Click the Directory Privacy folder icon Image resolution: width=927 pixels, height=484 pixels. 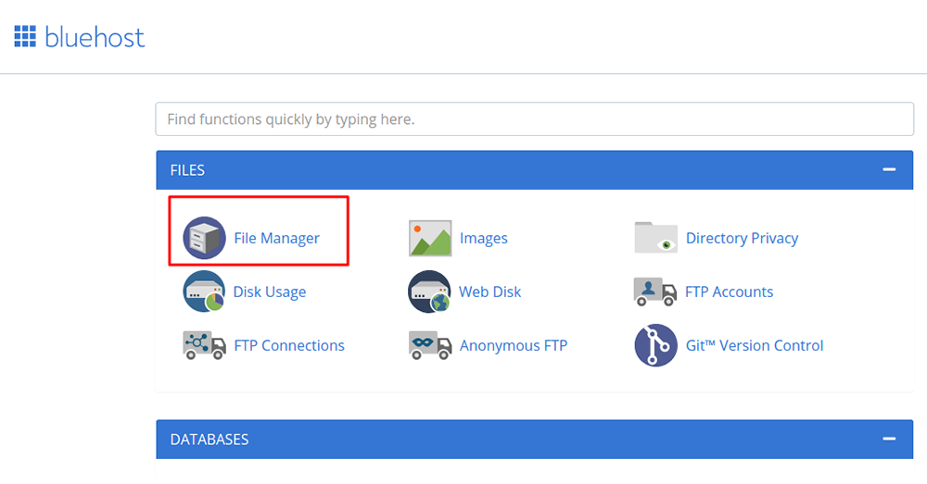[655, 237]
